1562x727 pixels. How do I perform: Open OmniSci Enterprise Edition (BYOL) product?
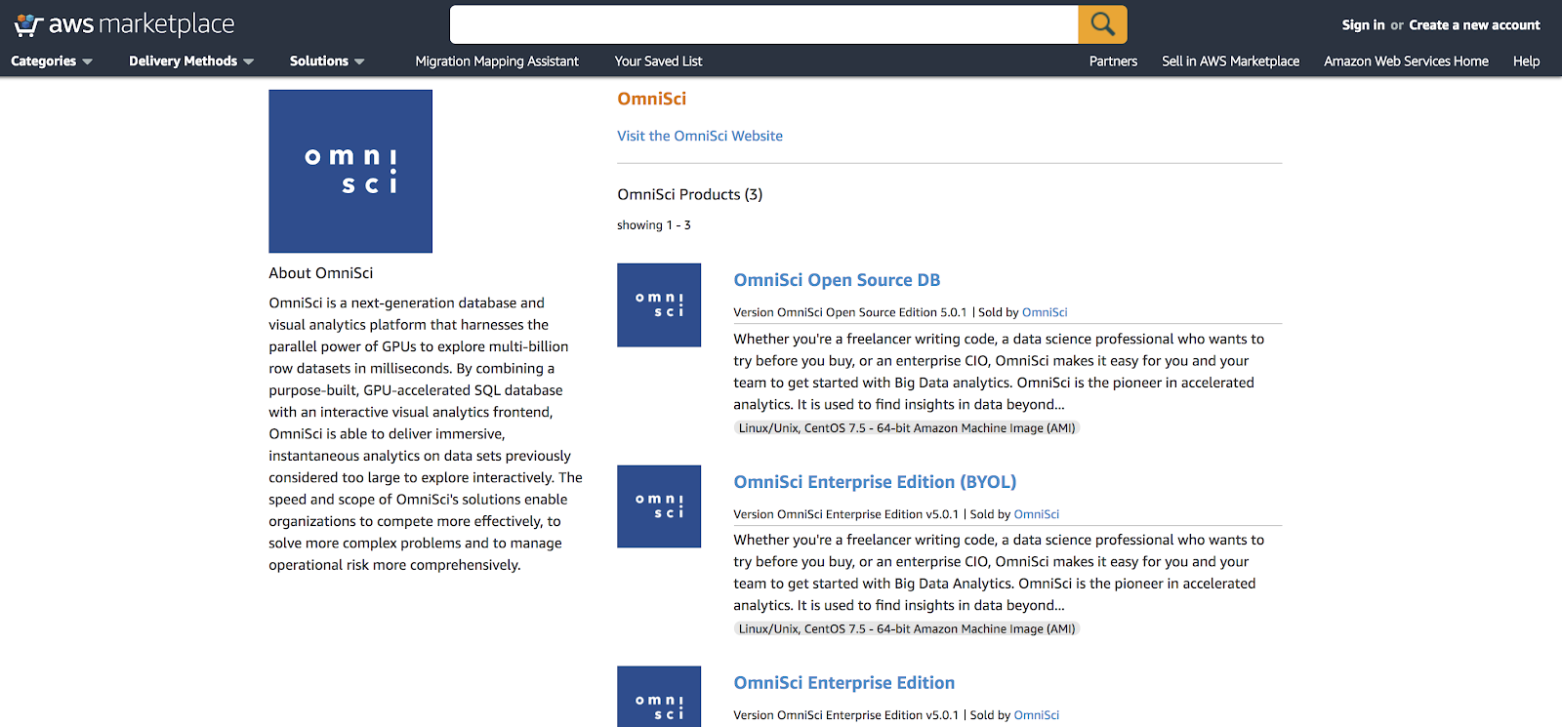(x=875, y=482)
